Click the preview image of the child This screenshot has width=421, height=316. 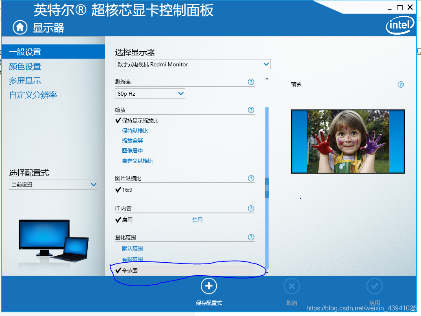[348, 141]
